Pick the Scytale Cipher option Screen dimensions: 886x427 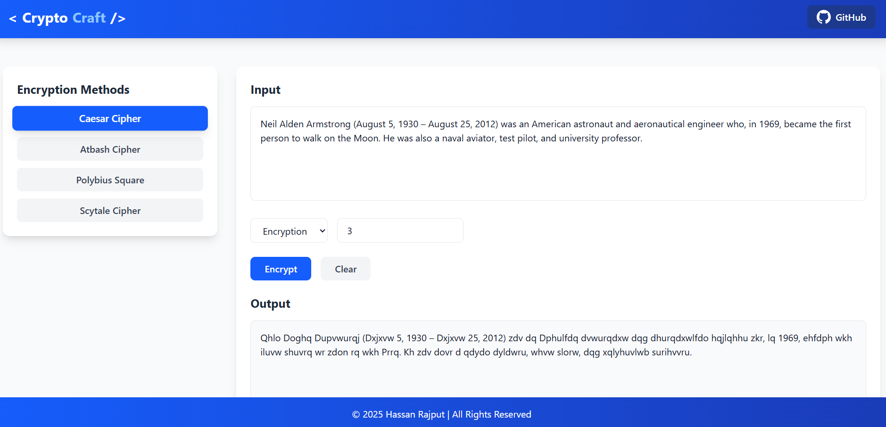[110, 211]
